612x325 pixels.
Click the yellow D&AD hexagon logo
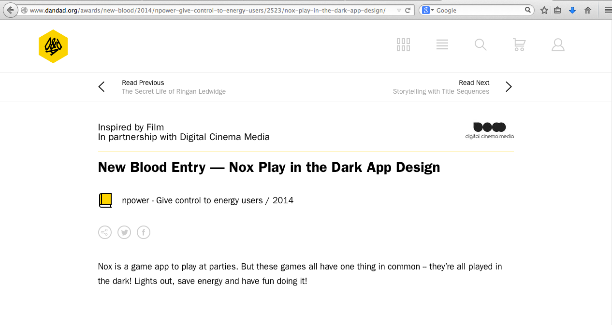pyautogui.click(x=53, y=46)
